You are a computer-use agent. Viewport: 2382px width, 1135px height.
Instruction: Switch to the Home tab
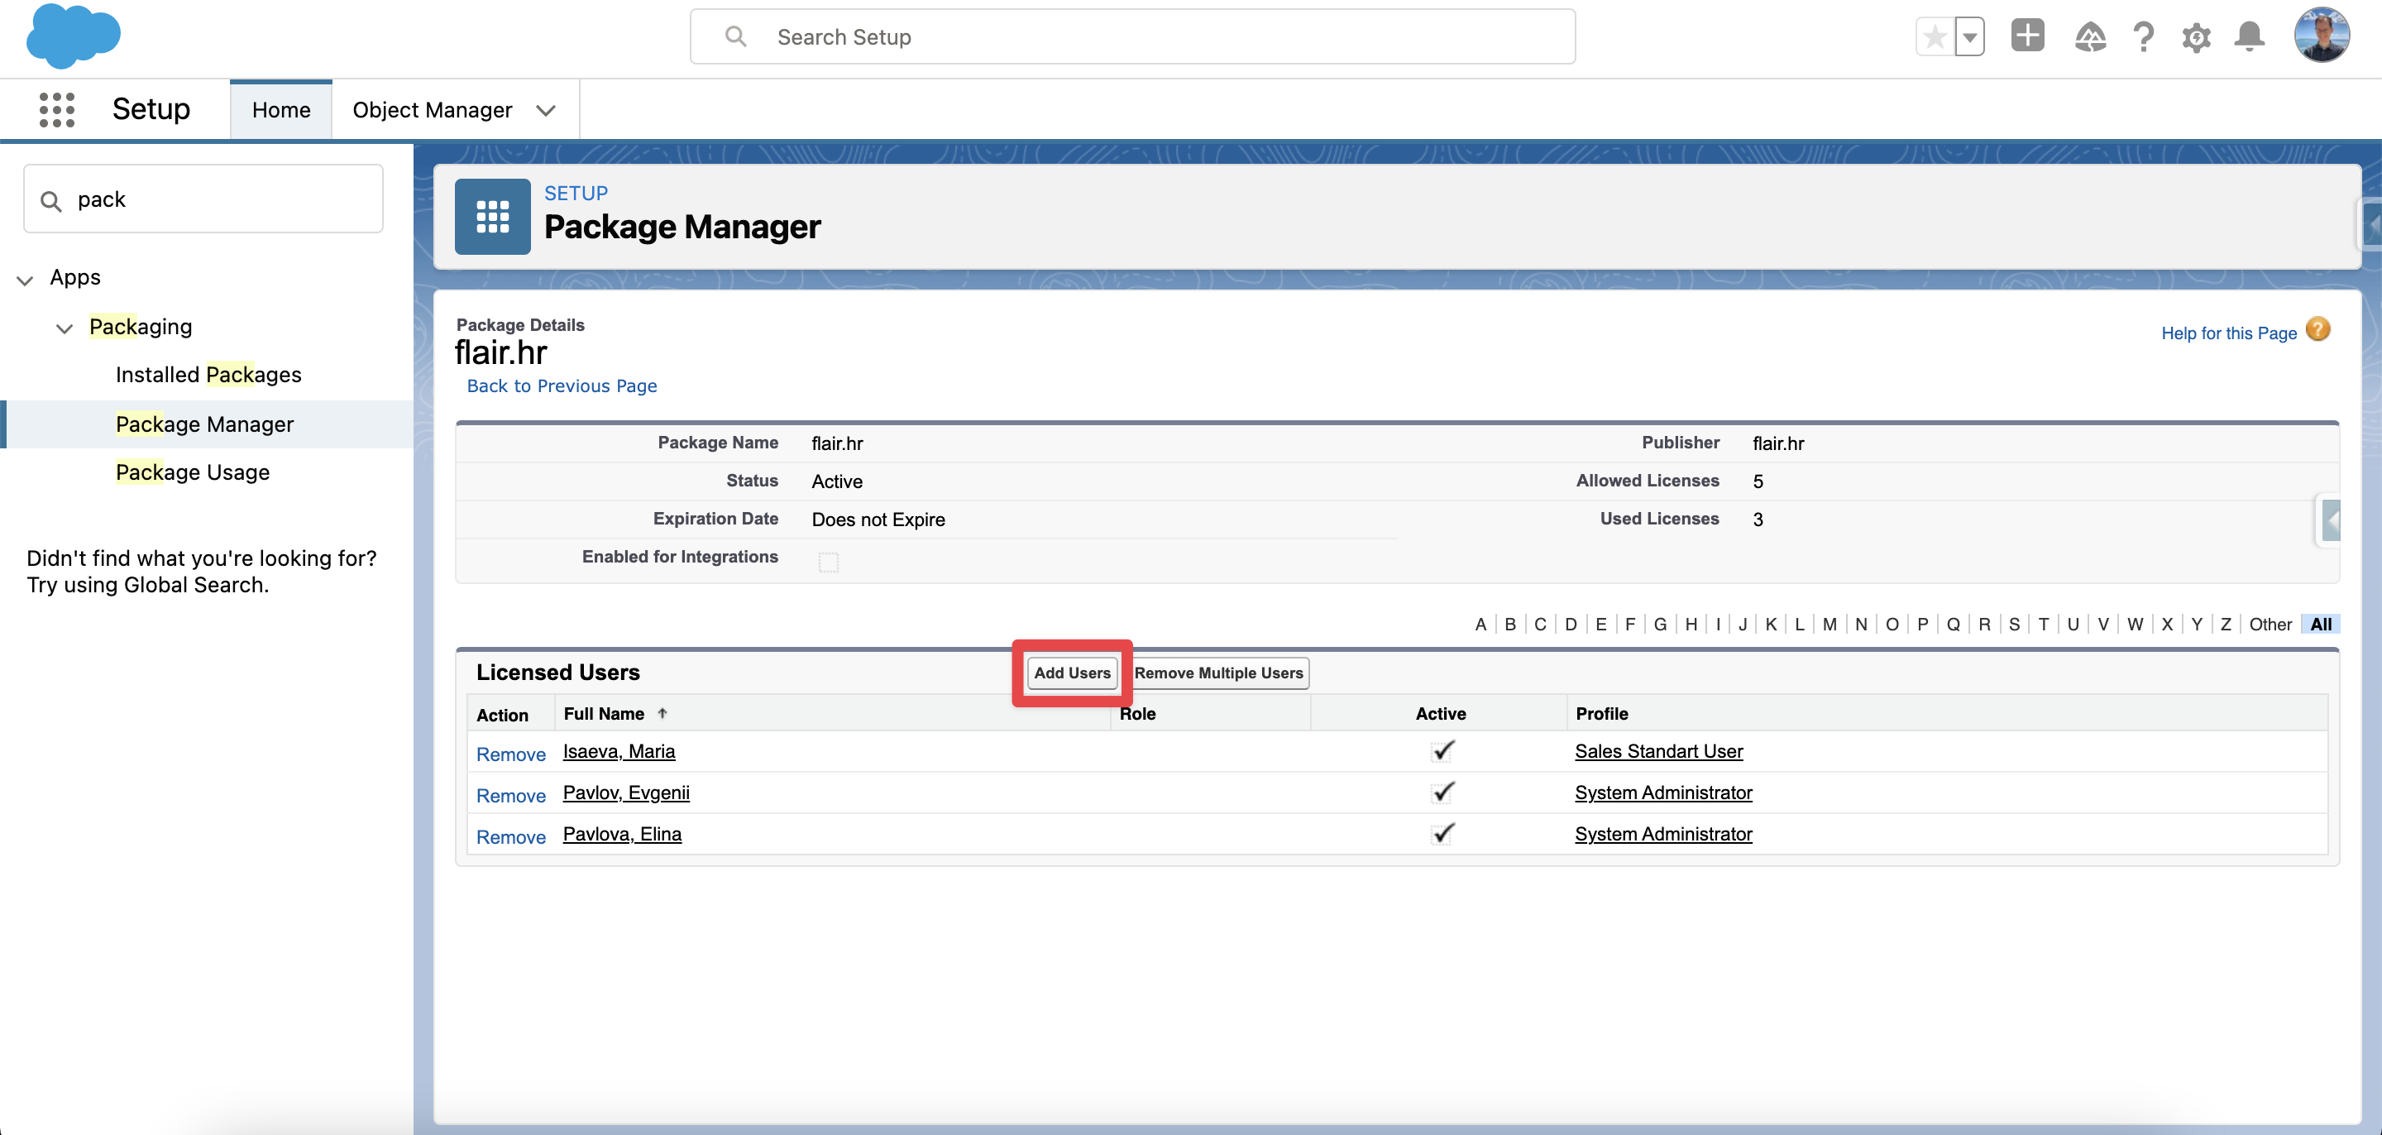click(281, 110)
